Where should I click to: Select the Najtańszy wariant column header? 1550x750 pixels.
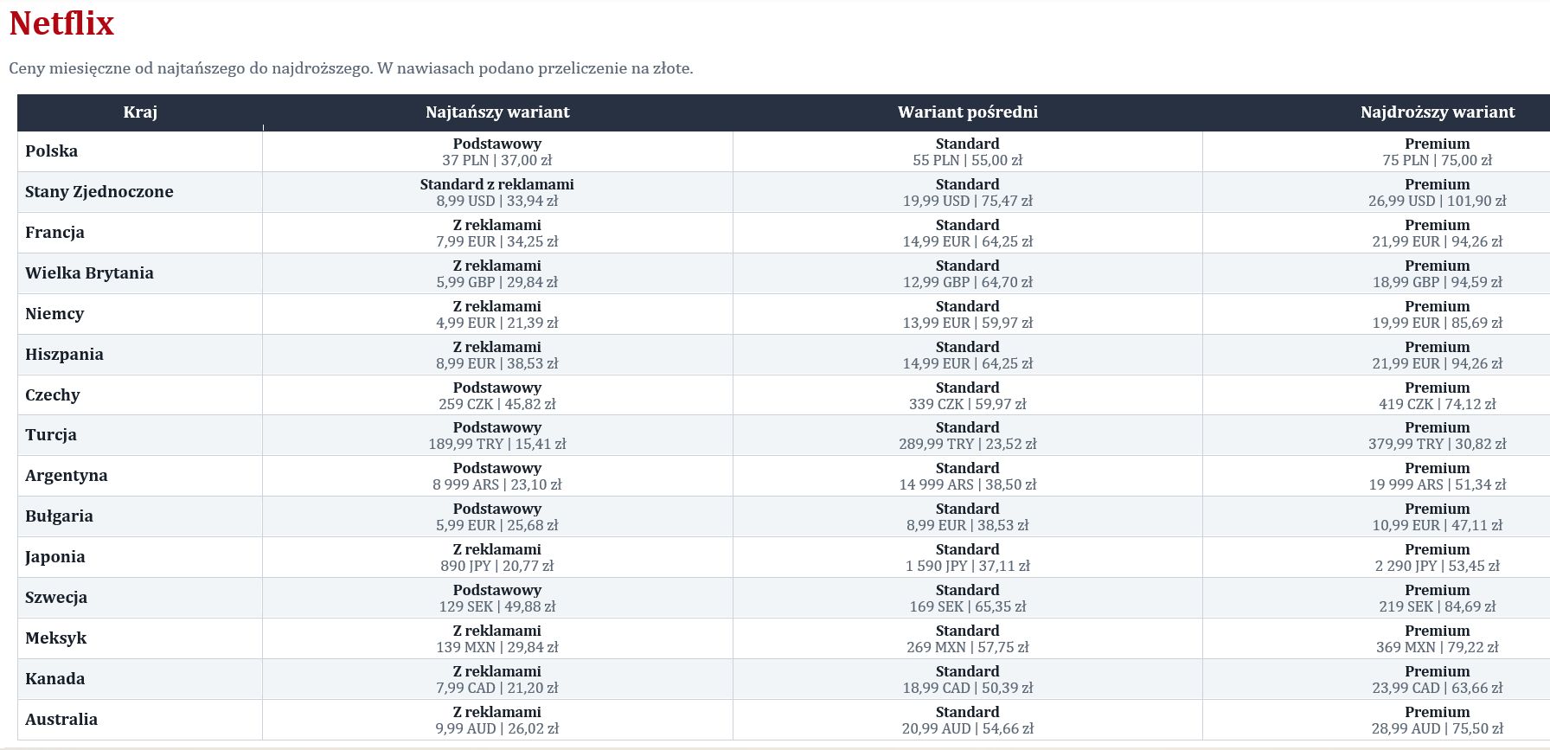tap(497, 112)
